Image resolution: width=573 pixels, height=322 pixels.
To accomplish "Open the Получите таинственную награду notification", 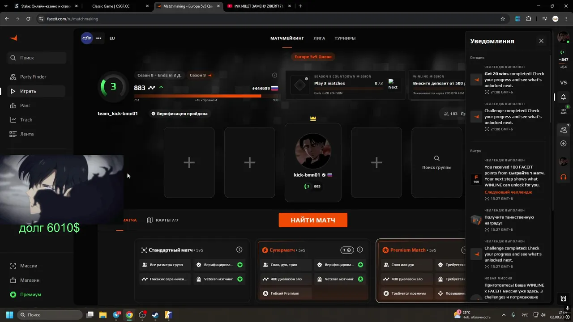I will 508,220.
